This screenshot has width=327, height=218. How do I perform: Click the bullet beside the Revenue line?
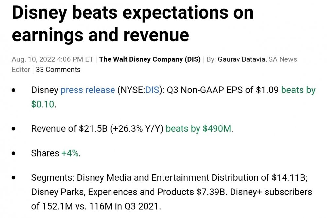(x=14, y=129)
